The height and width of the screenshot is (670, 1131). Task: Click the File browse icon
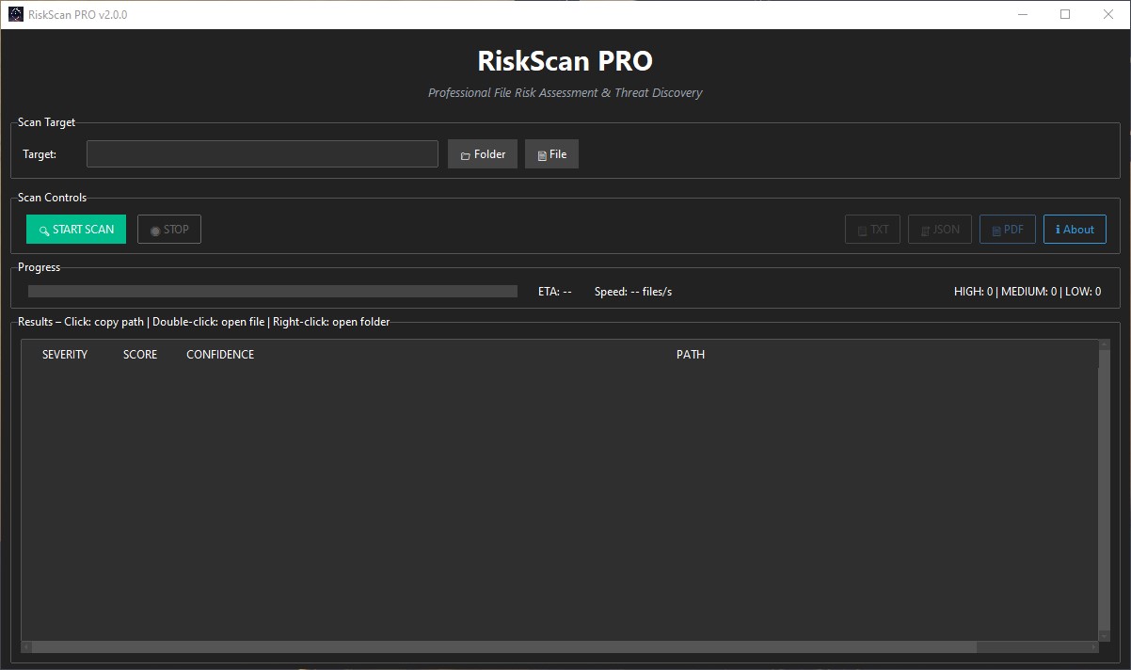click(x=542, y=154)
